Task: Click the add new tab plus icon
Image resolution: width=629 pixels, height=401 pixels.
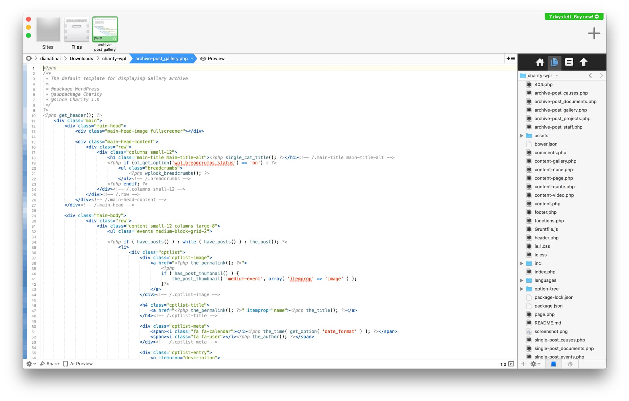Action: (x=595, y=35)
